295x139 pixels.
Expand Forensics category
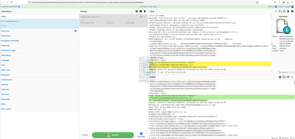coord(39,94)
